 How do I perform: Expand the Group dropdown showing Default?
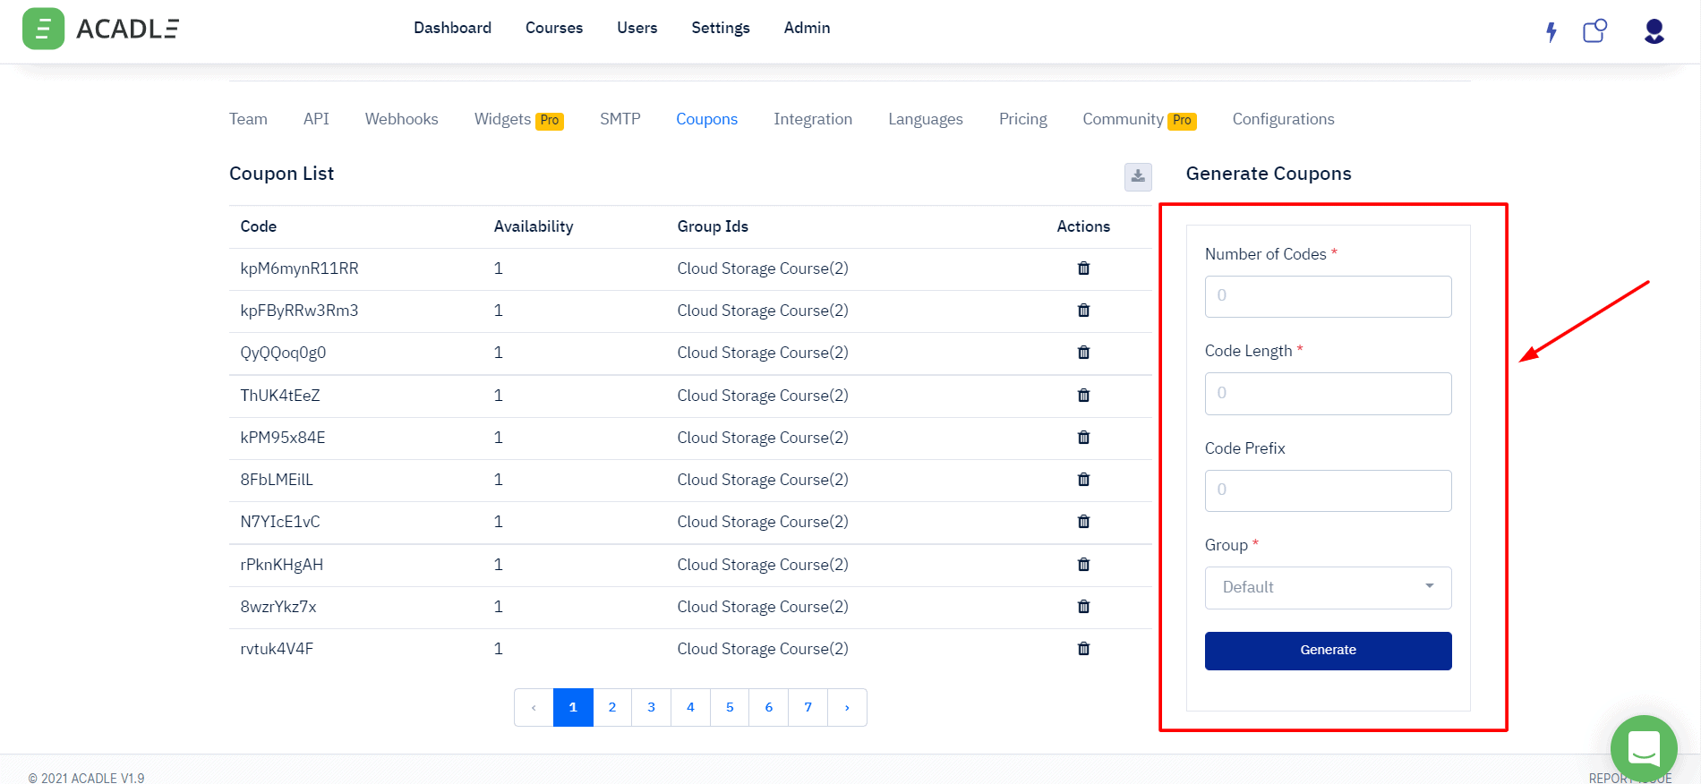[1328, 588]
